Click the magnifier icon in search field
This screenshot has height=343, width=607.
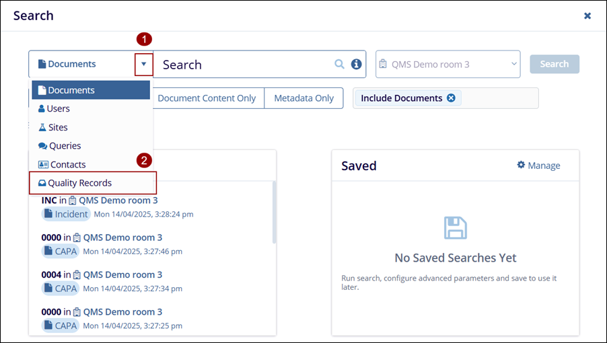click(340, 65)
